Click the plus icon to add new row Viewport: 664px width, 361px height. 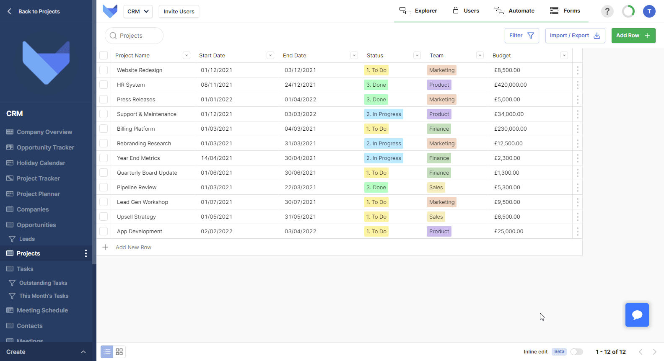tap(105, 248)
